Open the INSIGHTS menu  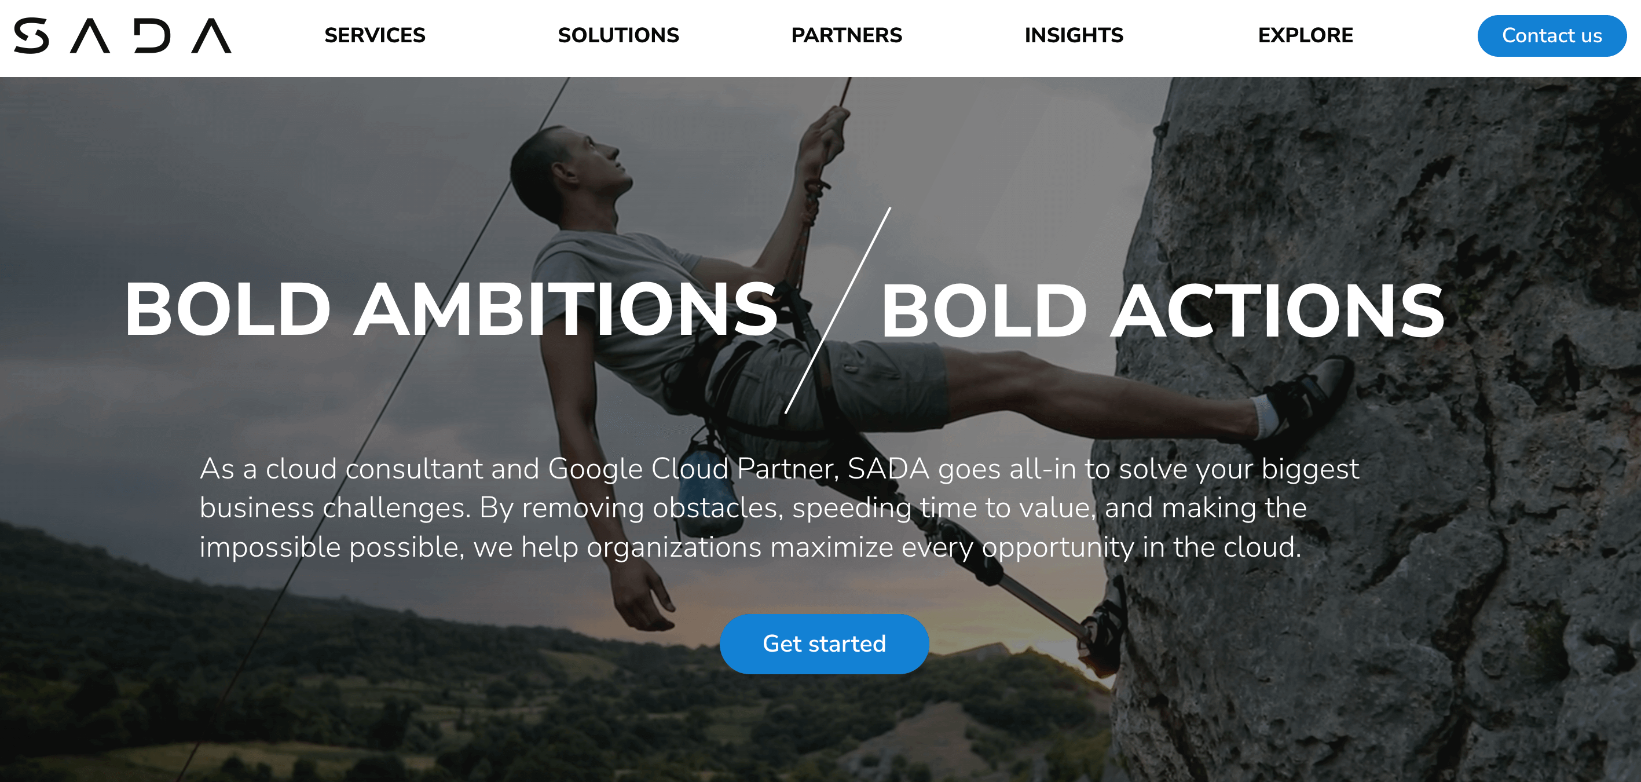tap(1074, 35)
